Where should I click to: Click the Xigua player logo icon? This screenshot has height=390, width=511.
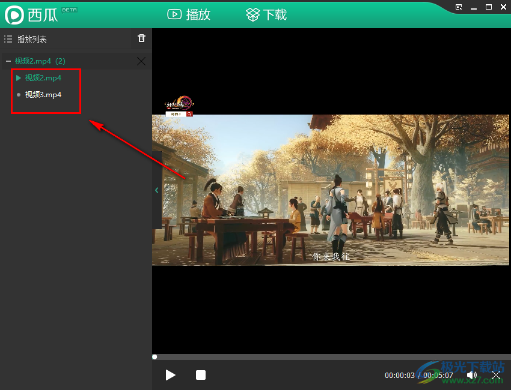[14, 15]
